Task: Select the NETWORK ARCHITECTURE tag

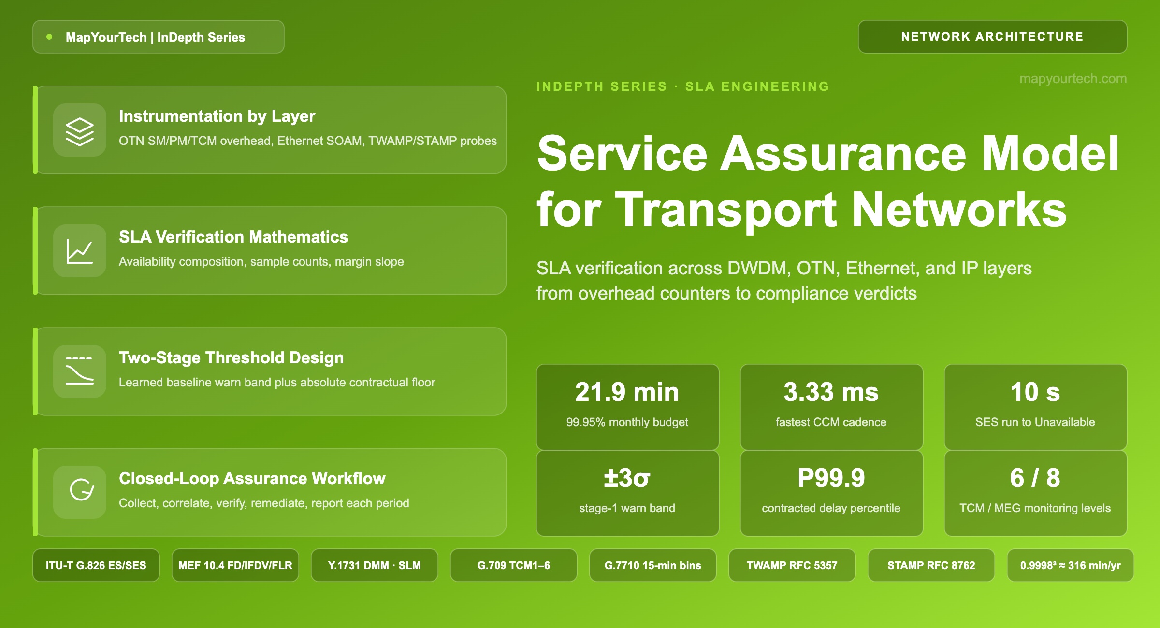Action: (x=992, y=37)
